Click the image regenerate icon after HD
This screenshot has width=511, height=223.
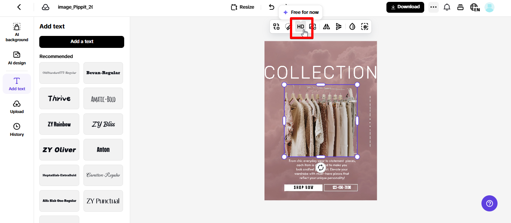[x=312, y=27]
